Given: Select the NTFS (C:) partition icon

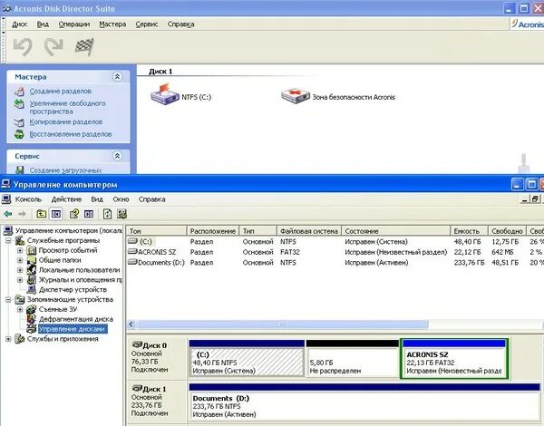Looking at the screenshot, I should tap(164, 94).
